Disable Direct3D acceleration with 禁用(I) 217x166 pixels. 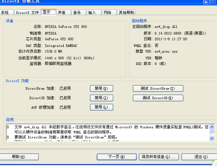click(102, 98)
